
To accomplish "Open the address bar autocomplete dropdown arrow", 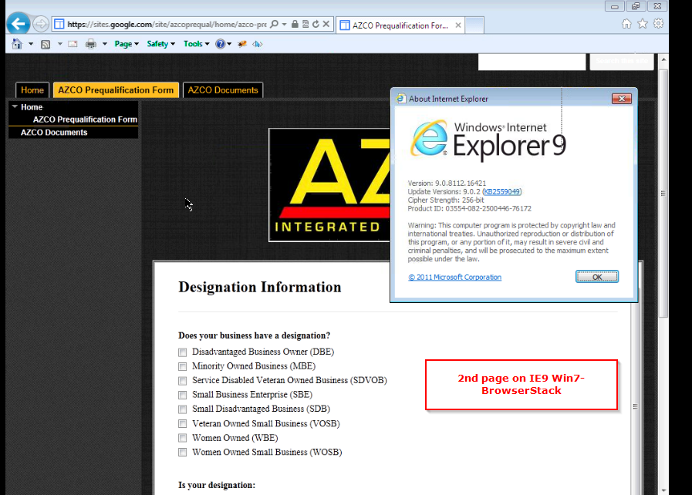I will (x=284, y=24).
